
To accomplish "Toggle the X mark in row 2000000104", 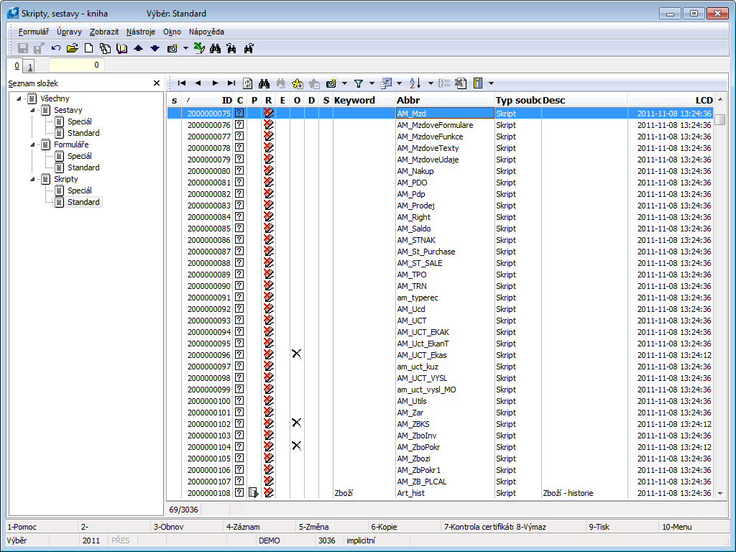I will pos(296,446).
